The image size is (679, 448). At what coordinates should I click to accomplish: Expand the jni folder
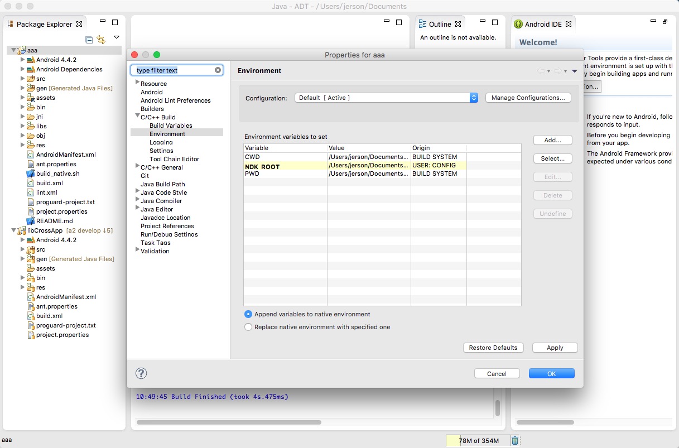click(22, 117)
